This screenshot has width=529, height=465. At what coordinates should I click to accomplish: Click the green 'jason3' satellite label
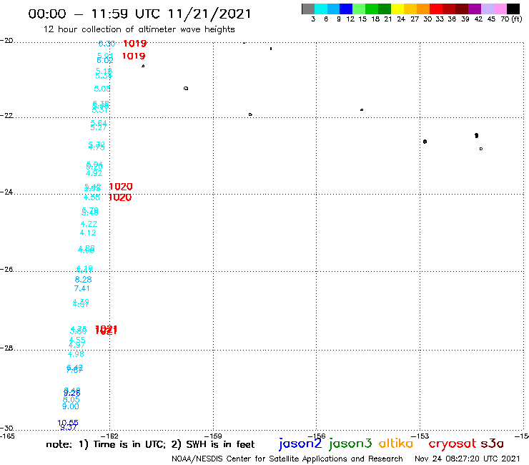[x=350, y=444]
